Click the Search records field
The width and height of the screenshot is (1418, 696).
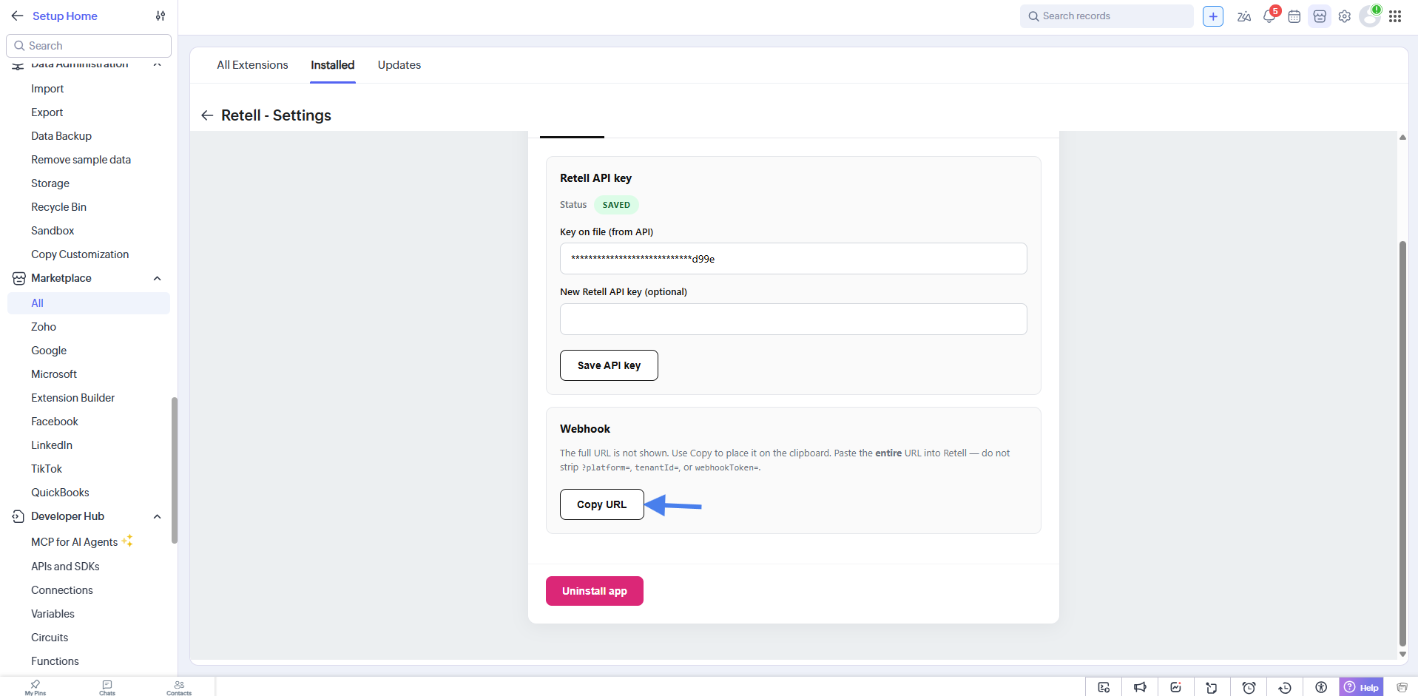(x=1107, y=16)
